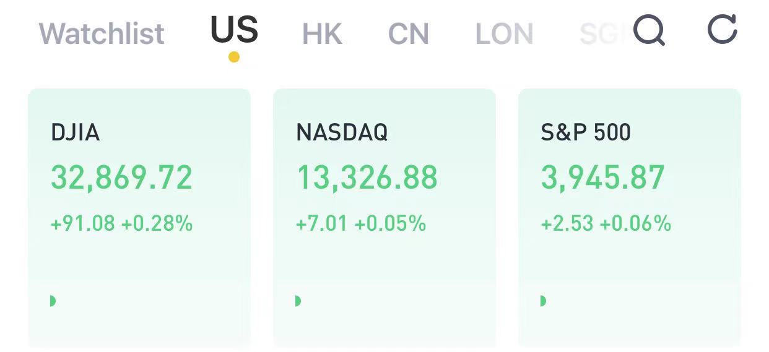This screenshot has width=769, height=352.
Task: Click the S&P 500 value 3,945.87
Action: pos(603,178)
